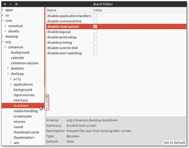Expand the desklets node arrow
This screenshot has width=189, height=148.
8,68
